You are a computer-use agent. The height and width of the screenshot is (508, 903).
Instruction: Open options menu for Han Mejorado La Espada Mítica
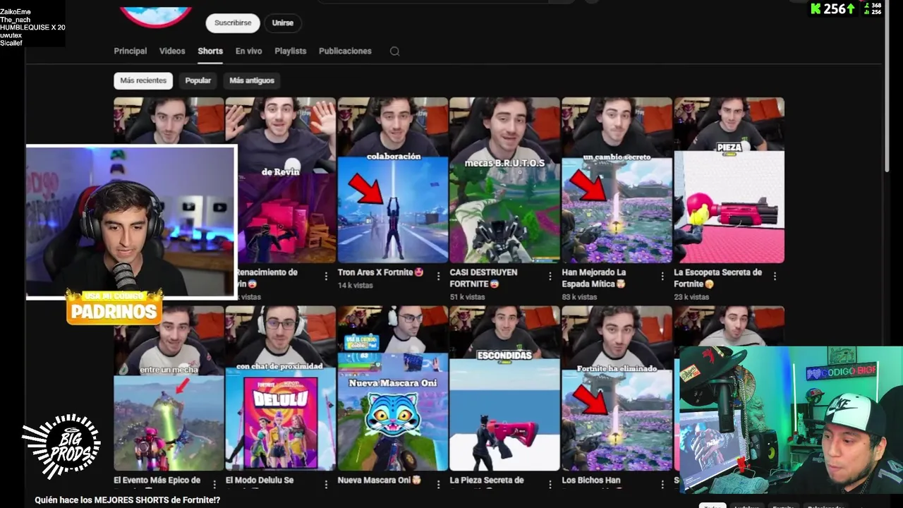[662, 276]
